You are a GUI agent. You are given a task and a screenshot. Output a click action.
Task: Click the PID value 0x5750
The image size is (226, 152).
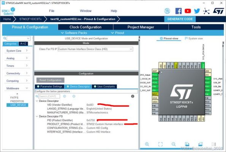pos(91,120)
